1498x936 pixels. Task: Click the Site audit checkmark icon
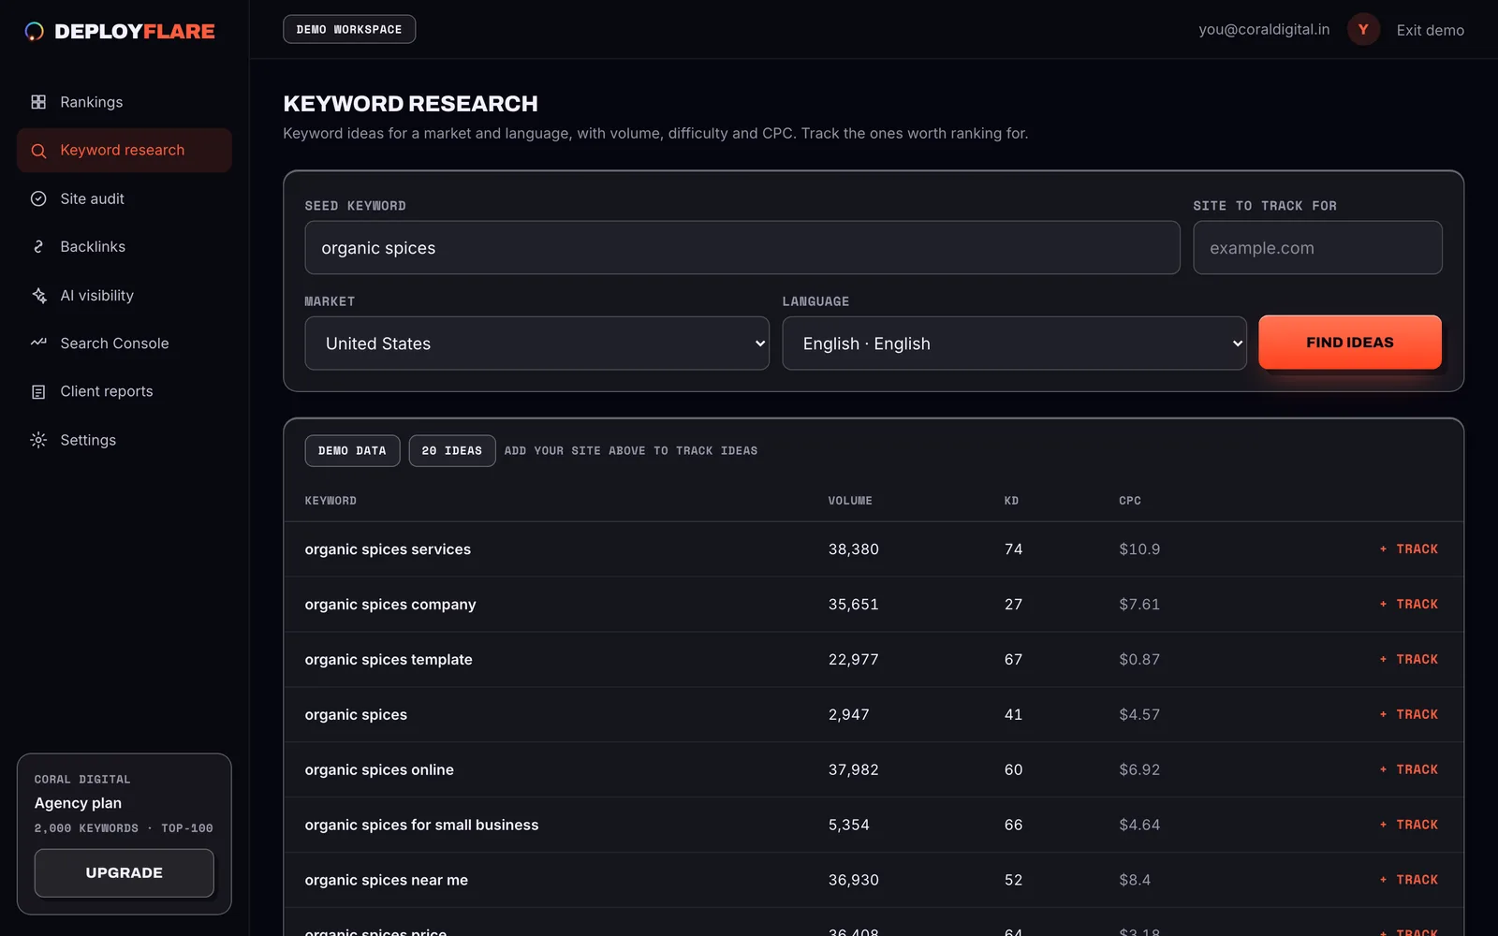[x=38, y=198]
